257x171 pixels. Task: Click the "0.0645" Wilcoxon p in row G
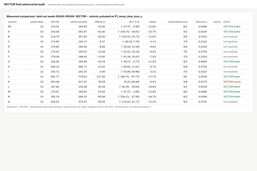203,61
